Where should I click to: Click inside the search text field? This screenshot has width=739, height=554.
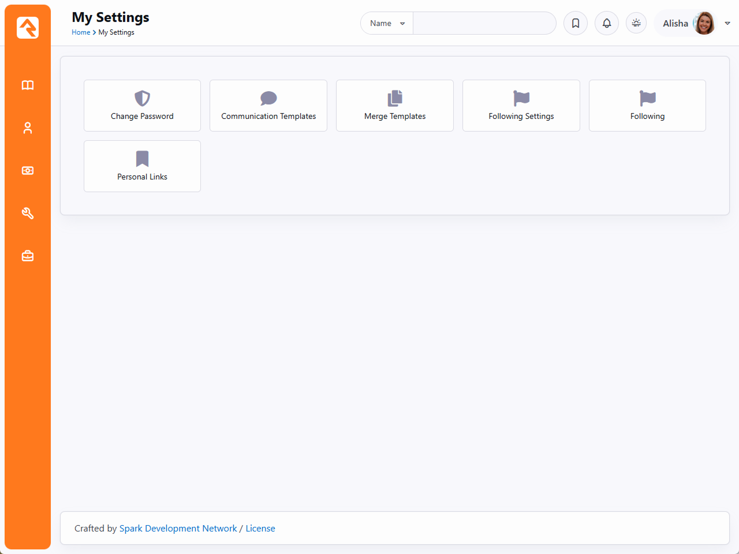click(x=484, y=23)
